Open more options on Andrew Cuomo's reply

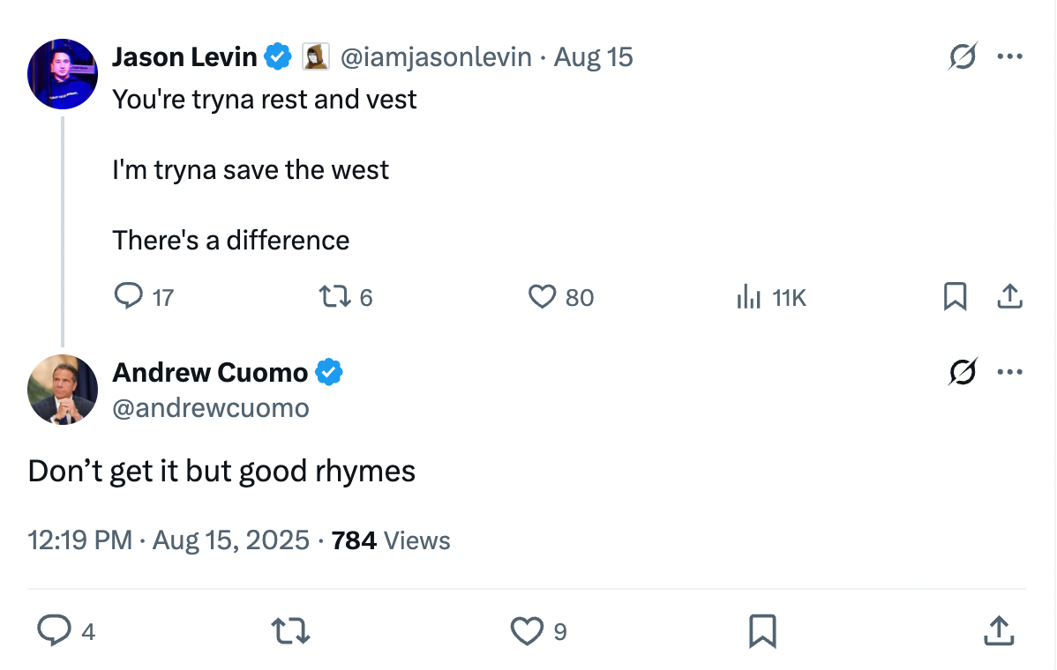1008,372
